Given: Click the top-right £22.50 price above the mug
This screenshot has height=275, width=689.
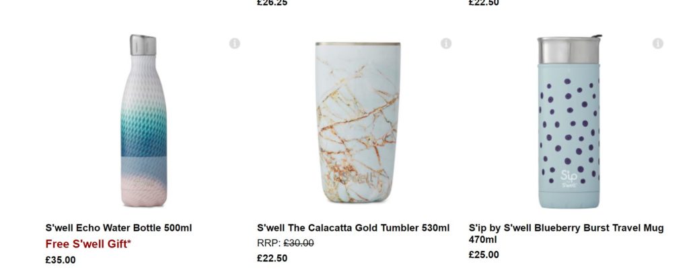Looking at the screenshot, I should [484, 3].
